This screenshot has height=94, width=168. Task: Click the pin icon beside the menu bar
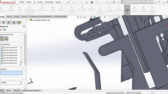click(x=68, y=2)
